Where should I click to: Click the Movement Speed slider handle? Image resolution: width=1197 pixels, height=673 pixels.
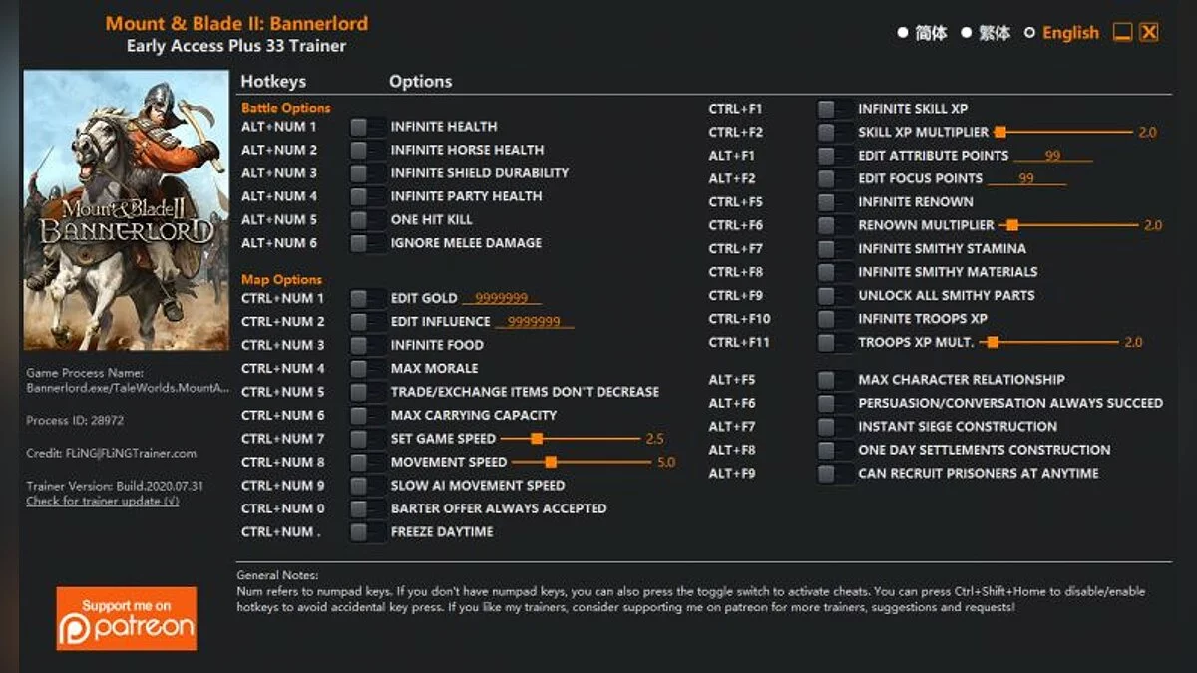[x=550, y=462]
